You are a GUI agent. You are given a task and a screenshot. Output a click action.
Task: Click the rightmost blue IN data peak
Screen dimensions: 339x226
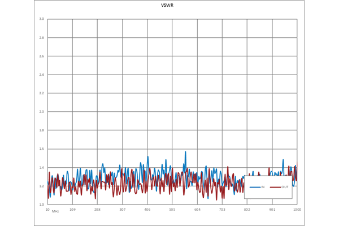(x=284, y=160)
